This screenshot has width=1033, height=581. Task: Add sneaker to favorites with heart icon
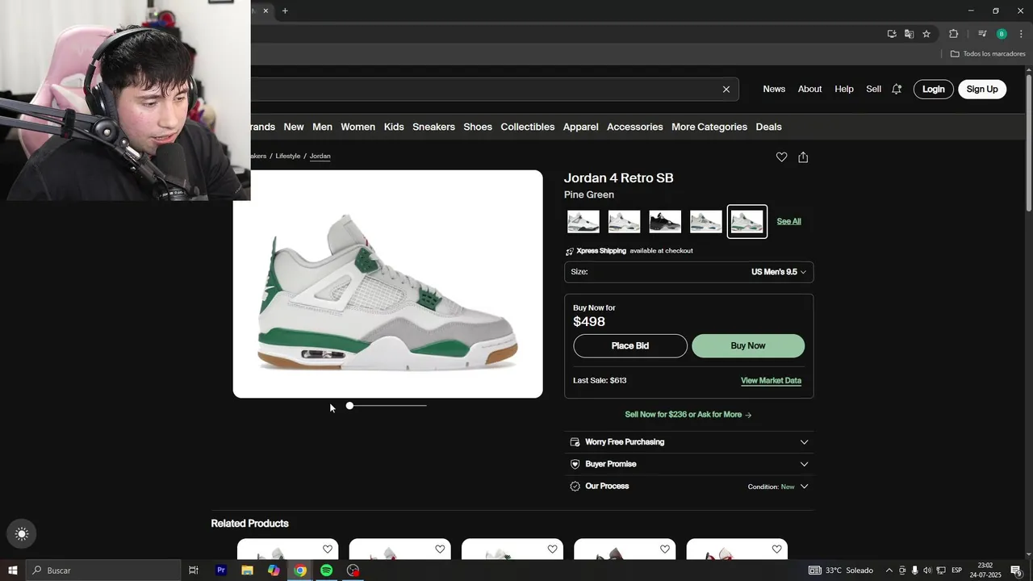(781, 157)
